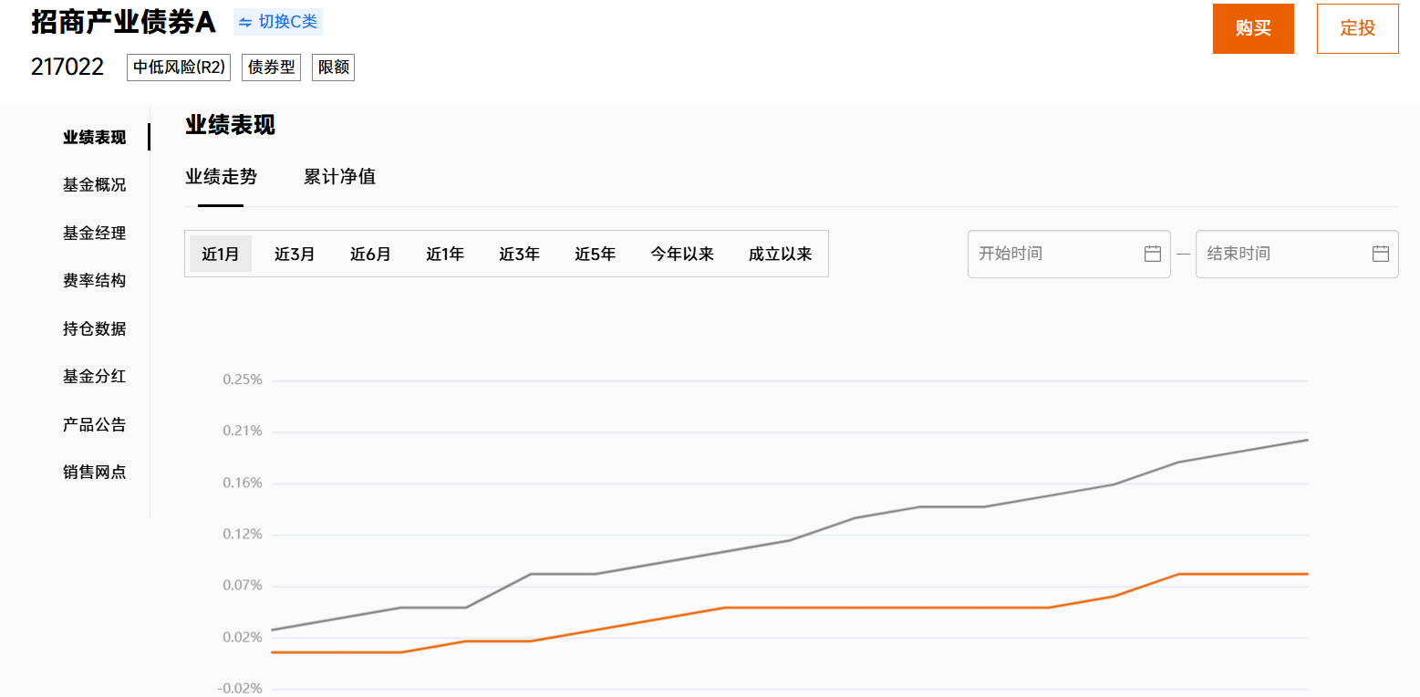The width and height of the screenshot is (1420, 697).
Task: Click the 0.25% axis label
Action: pyautogui.click(x=243, y=380)
